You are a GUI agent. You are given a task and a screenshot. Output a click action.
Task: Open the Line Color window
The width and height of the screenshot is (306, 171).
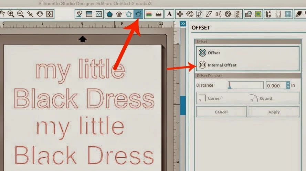click(149, 14)
